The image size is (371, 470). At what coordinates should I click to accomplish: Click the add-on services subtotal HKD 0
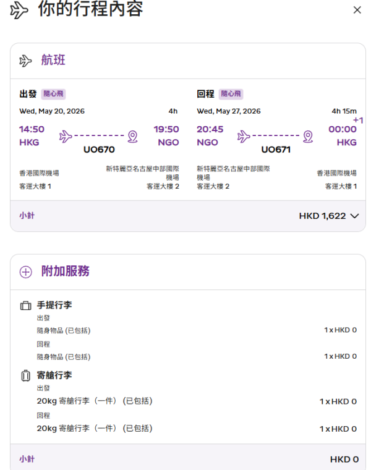(344, 459)
